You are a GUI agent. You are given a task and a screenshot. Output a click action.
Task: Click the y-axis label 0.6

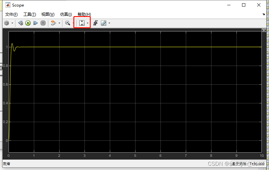(6, 84)
